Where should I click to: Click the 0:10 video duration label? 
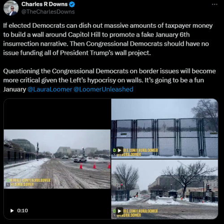tap(22, 211)
